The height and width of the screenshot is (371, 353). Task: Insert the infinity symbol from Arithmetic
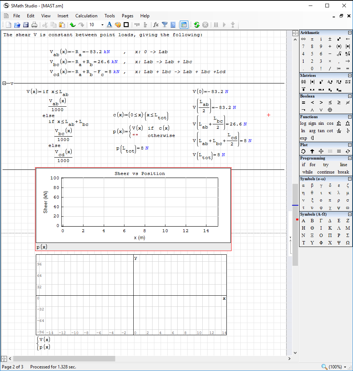point(303,39)
